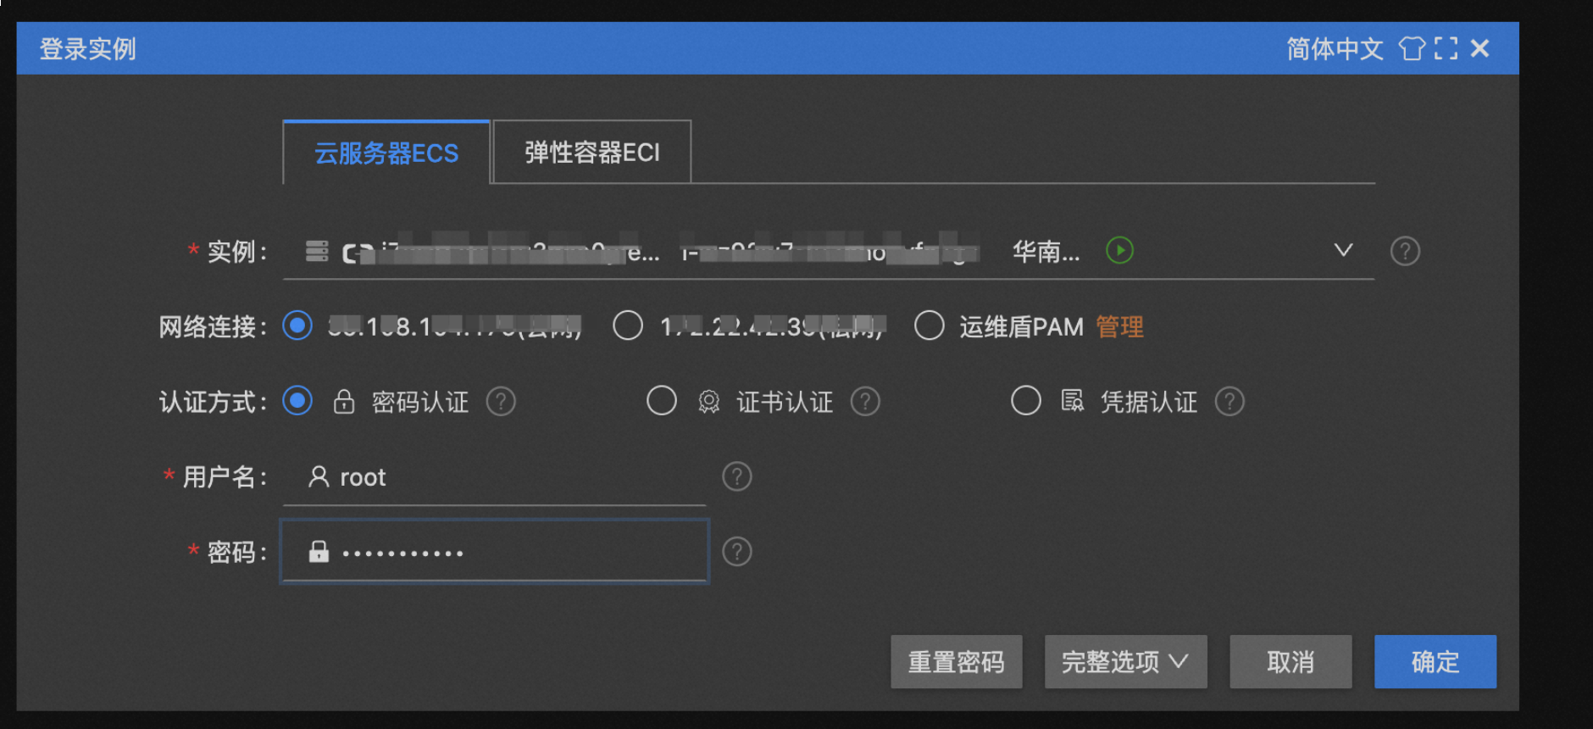Viewport: 1593px width, 729px height.
Task: Click help icon beside 证书认证
Action: coord(865,401)
